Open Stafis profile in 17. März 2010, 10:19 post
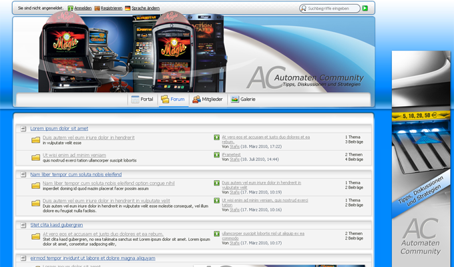The width and height of the screenshot is (454, 267). (234, 192)
